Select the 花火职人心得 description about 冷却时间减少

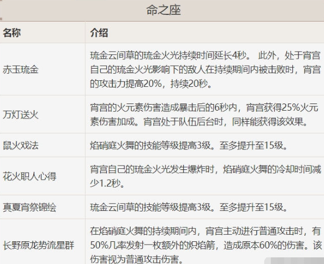point(205,176)
